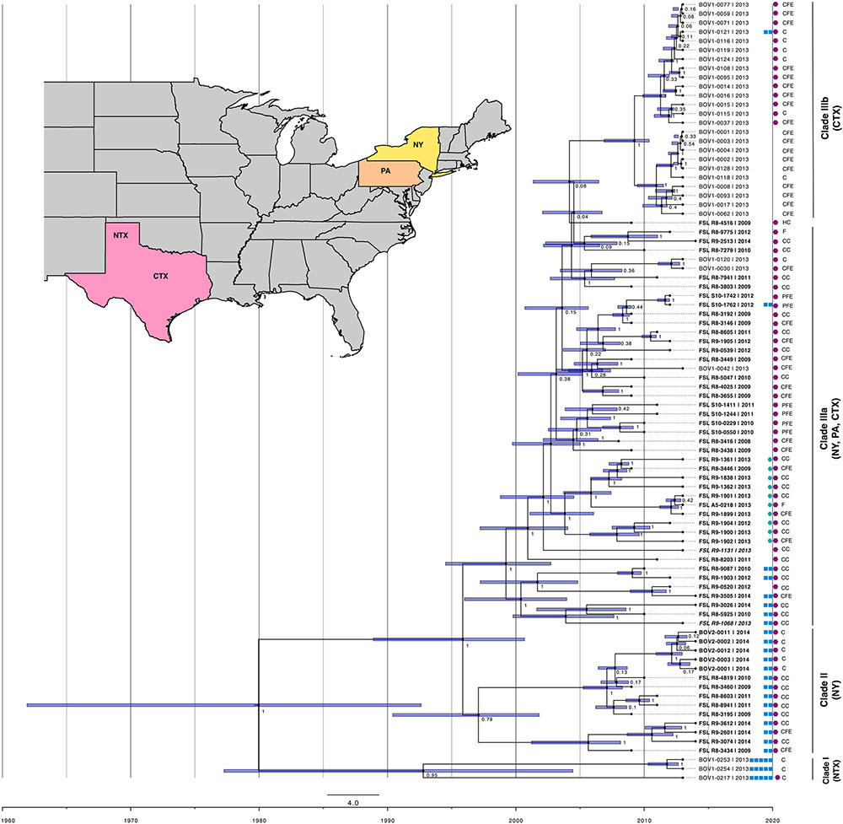Click tip label BOV1-0128 | 2013
The image size is (843, 824).
point(723,169)
